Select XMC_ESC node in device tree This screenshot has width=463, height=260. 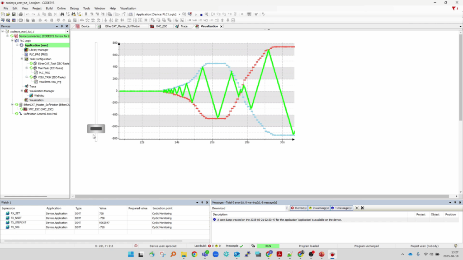click(x=41, y=109)
